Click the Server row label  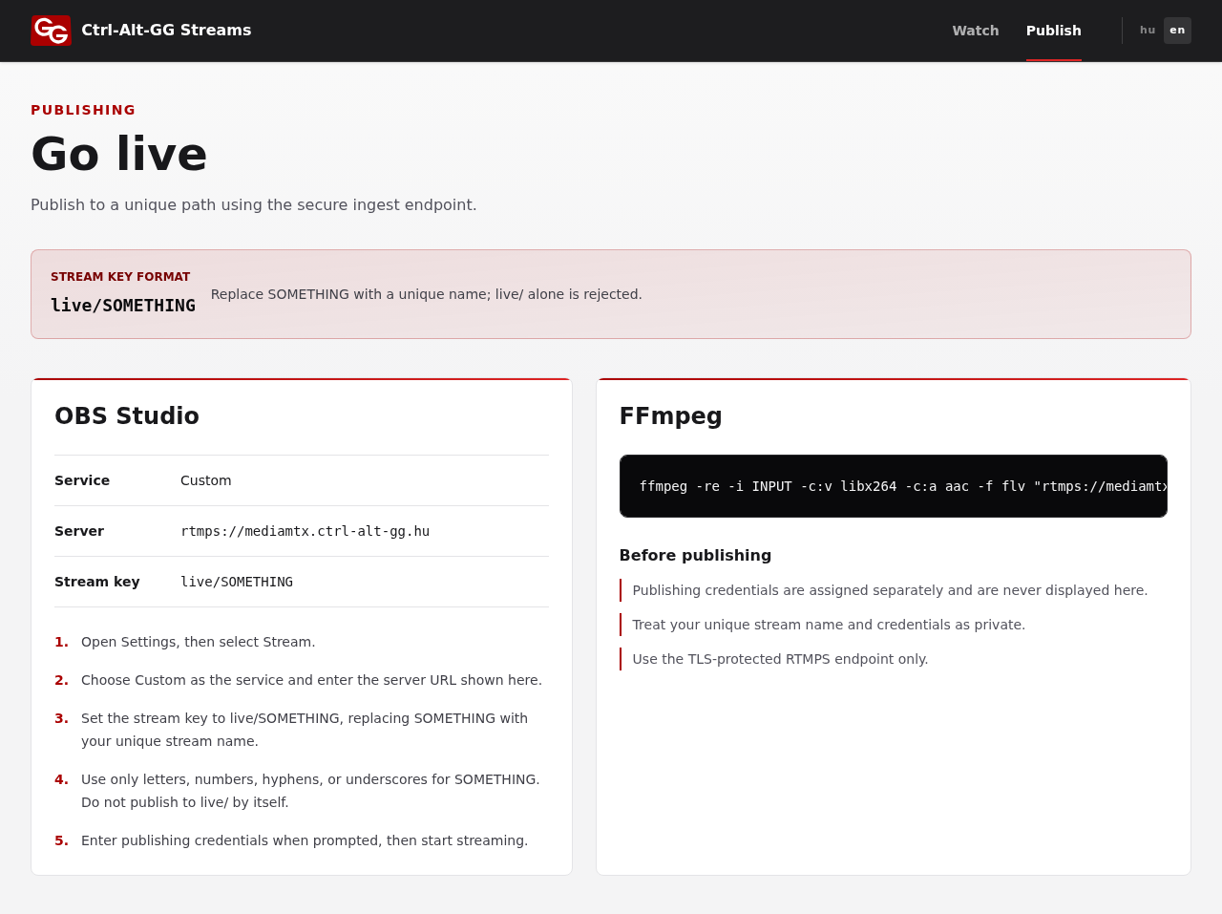click(x=79, y=531)
